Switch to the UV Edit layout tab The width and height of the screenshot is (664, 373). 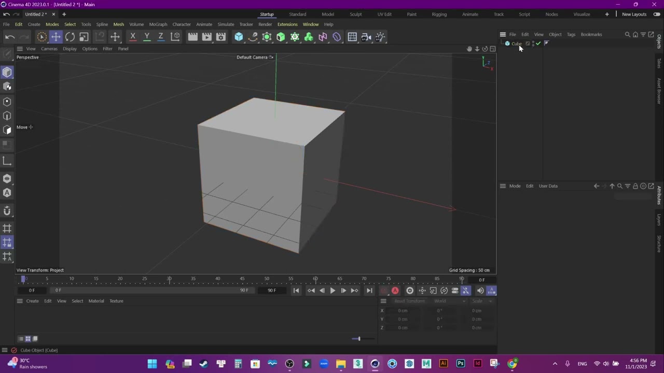click(x=384, y=14)
